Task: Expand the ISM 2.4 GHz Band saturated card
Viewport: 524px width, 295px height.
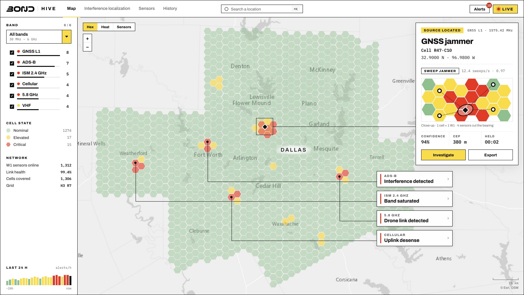Action: coord(415,199)
